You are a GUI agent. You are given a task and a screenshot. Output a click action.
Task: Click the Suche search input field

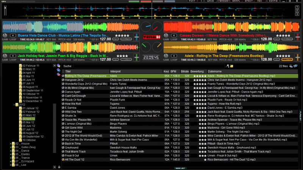149,66
